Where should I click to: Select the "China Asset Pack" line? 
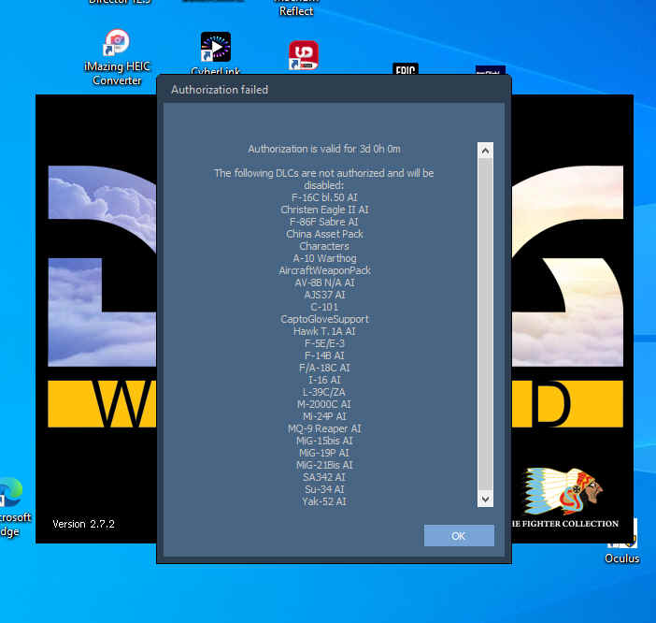click(324, 234)
